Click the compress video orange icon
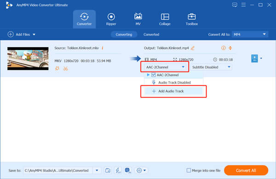The width and height of the screenshot is (276, 179). point(230,48)
